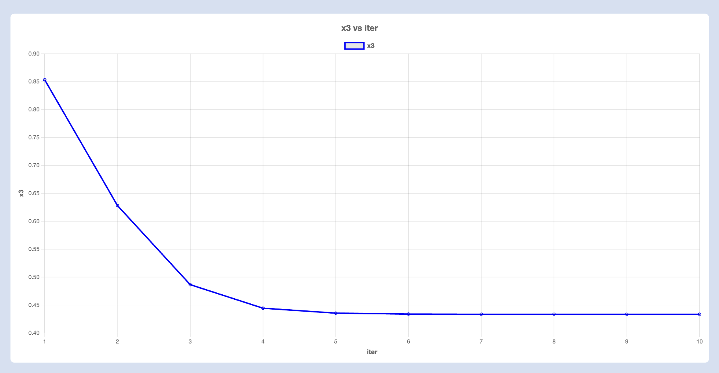
Task: Select the data point at iter 2
Action: coord(117,205)
